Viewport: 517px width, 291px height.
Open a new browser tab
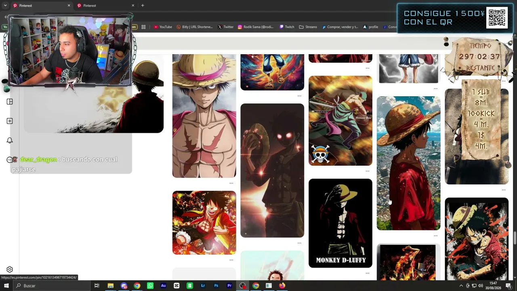coord(143,6)
